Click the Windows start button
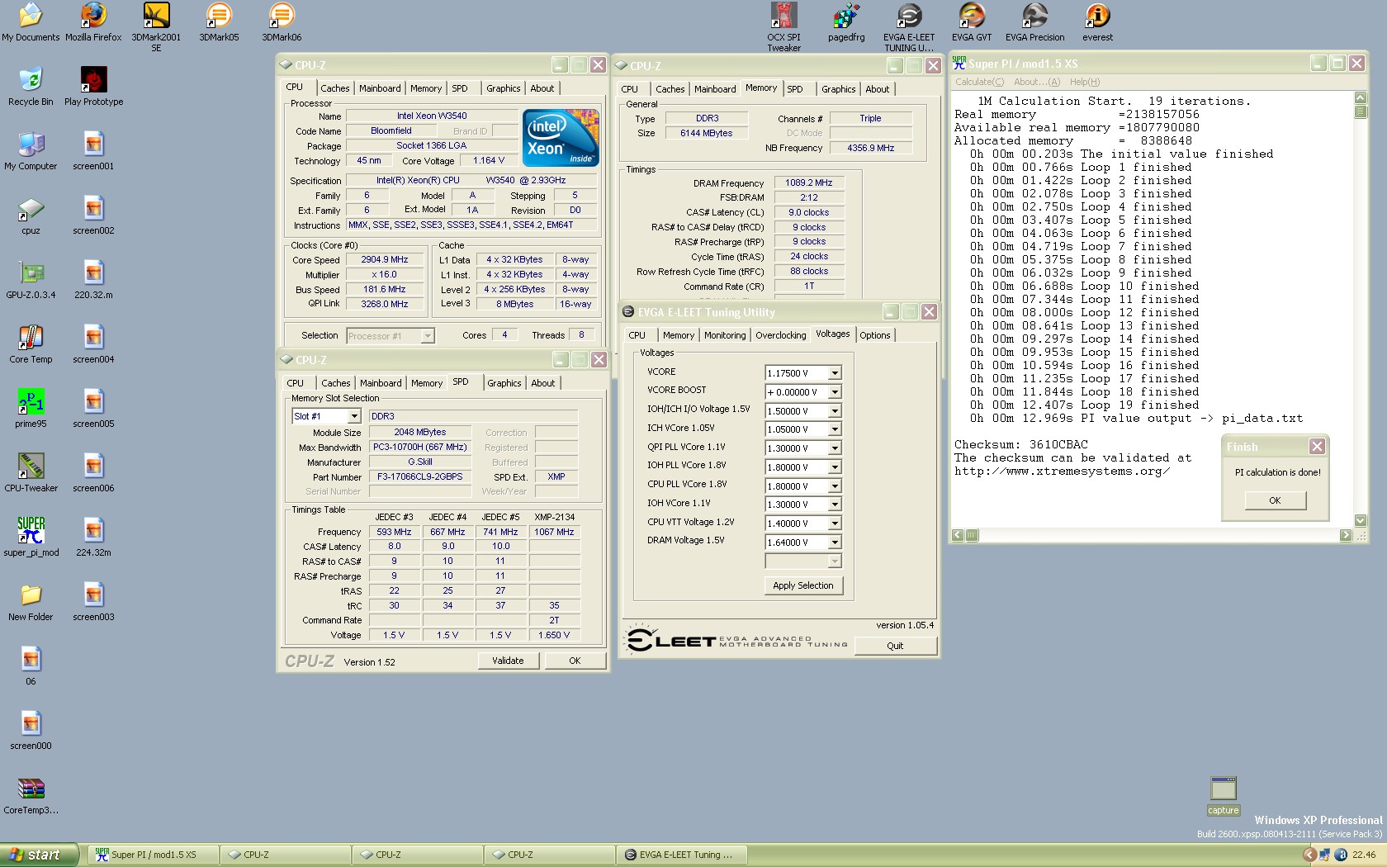1387x867 pixels. (x=39, y=855)
